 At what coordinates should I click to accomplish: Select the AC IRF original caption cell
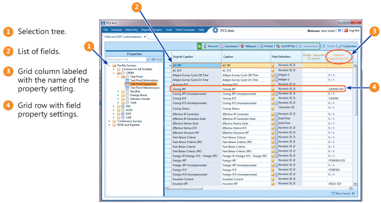click(196, 65)
